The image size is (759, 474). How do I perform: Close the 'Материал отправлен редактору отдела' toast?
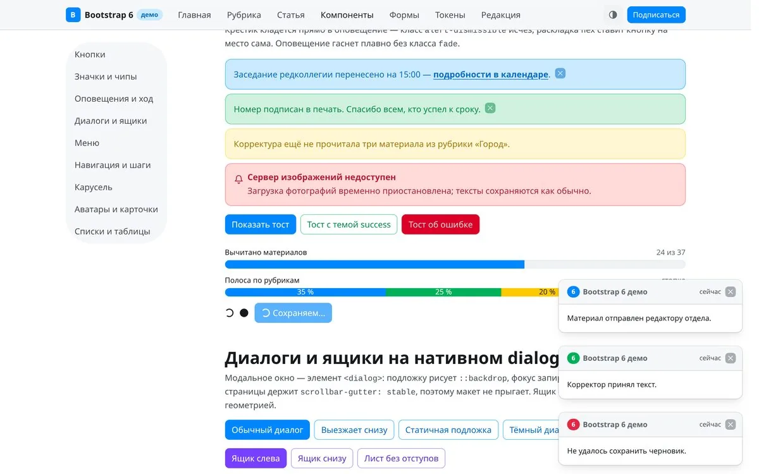731,292
